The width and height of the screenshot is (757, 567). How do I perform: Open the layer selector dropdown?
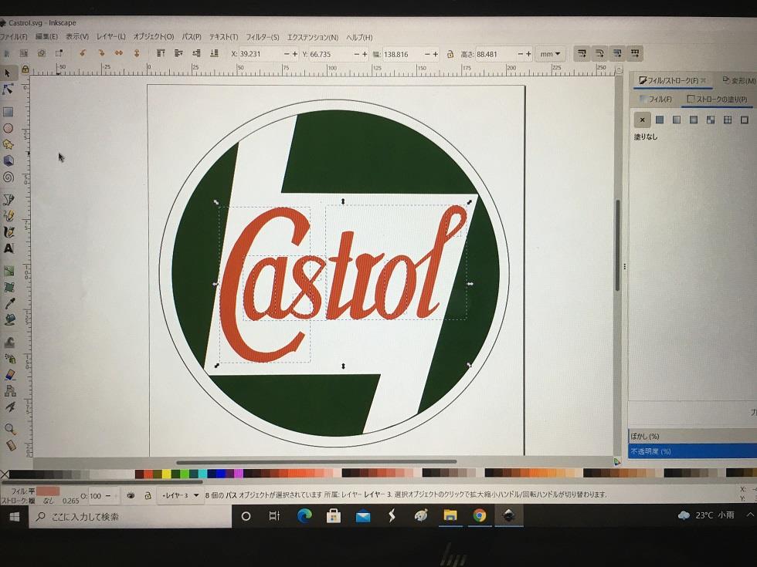click(x=181, y=495)
